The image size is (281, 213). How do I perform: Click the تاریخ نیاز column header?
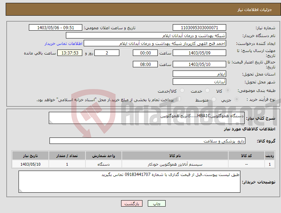click(x=31, y=156)
